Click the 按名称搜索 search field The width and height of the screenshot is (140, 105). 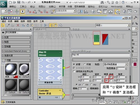[18, 33]
